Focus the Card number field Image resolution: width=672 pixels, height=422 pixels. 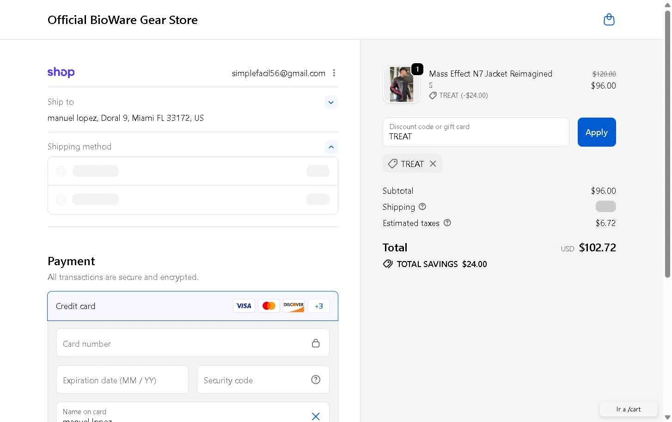coord(193,343)
